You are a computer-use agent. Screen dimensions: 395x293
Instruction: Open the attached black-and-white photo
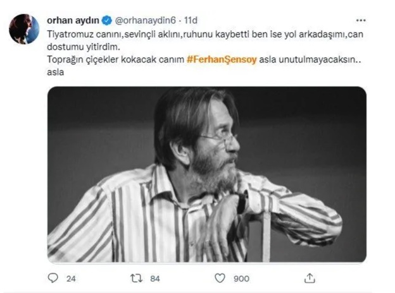pyautogui.click(x=206, y=174)
